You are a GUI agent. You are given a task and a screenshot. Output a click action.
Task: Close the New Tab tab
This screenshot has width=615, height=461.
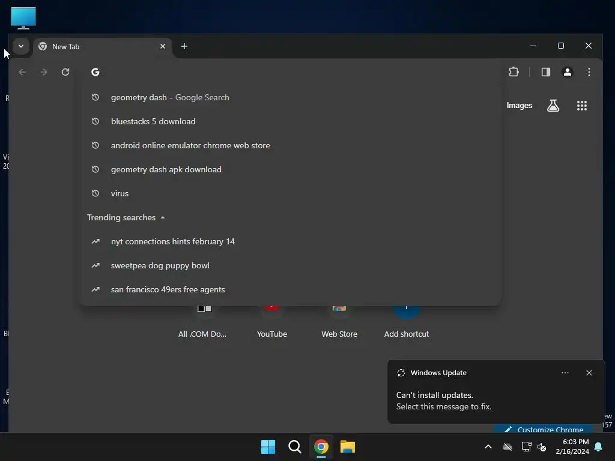pyautogui.click(x=163, y=46)
